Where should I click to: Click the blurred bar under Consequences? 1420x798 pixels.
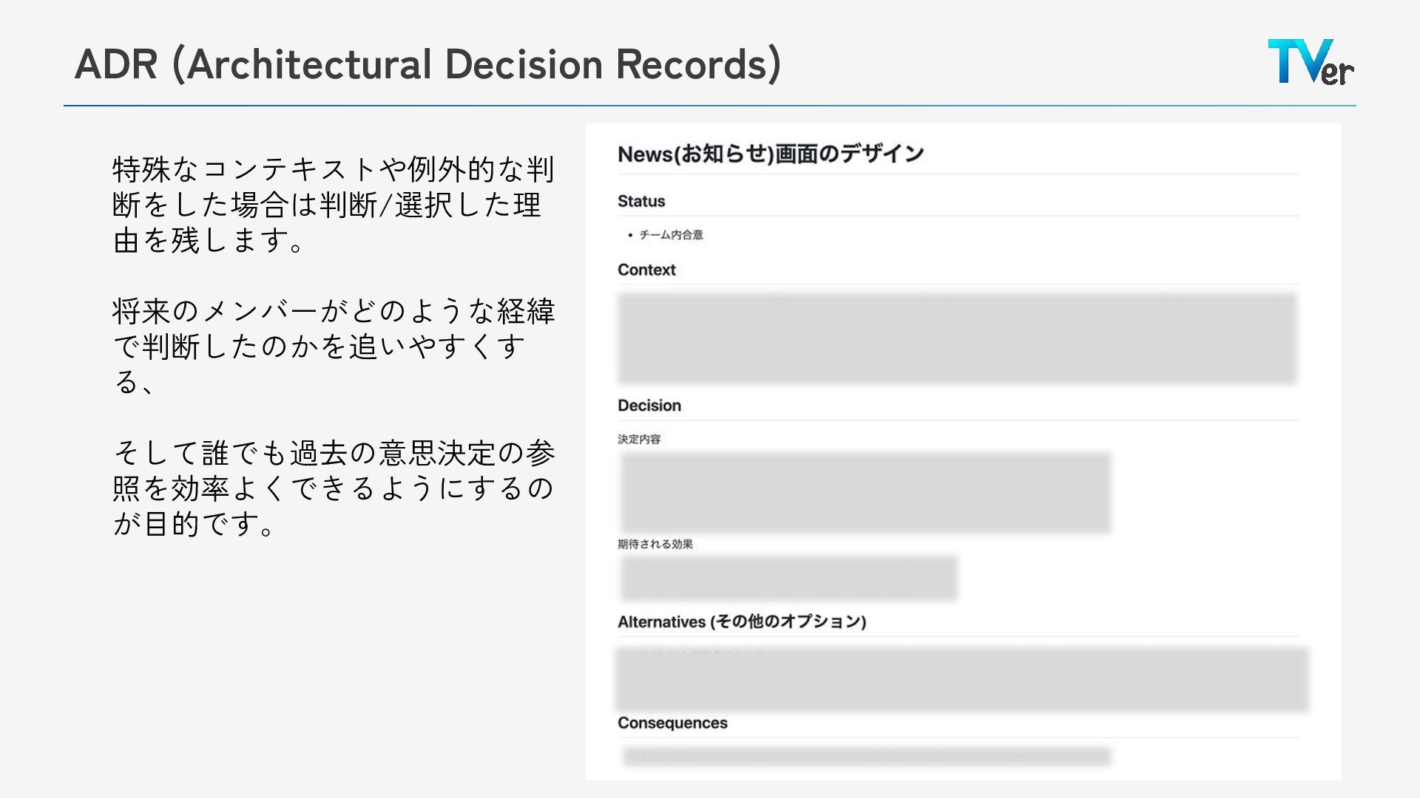[x=866, y=756]
